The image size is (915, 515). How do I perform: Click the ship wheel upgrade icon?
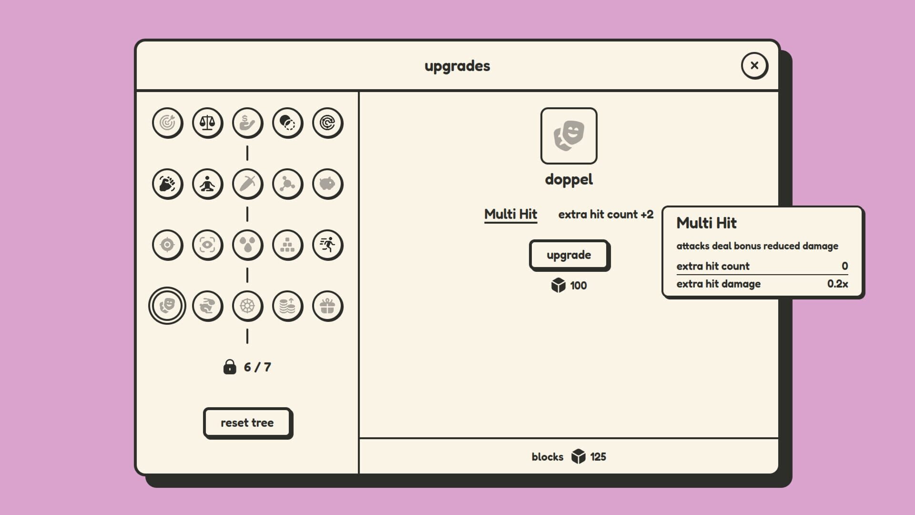click(247, 307)
